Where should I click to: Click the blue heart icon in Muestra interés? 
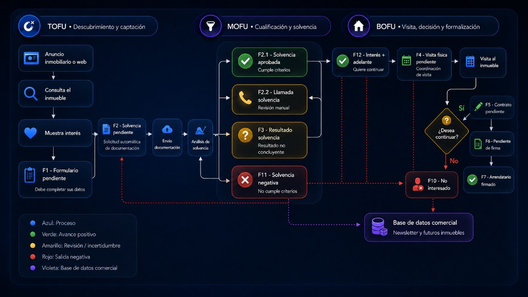tap(30, 133)
